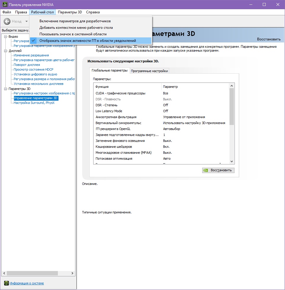Viewport: 285px width, 290px height.
Task: Maximize the NVIDIA control panel window
Action: click(x=264, y=4)
